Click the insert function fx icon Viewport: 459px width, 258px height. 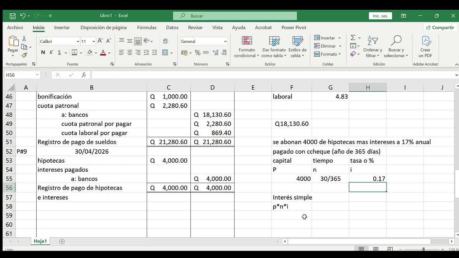(x=84, y=75)
